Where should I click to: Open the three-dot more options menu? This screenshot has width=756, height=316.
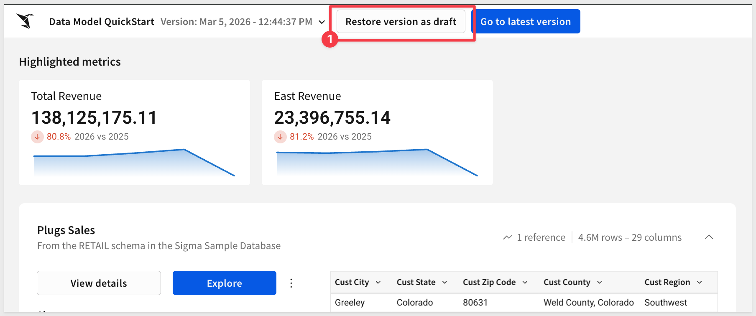pos(291,283)
